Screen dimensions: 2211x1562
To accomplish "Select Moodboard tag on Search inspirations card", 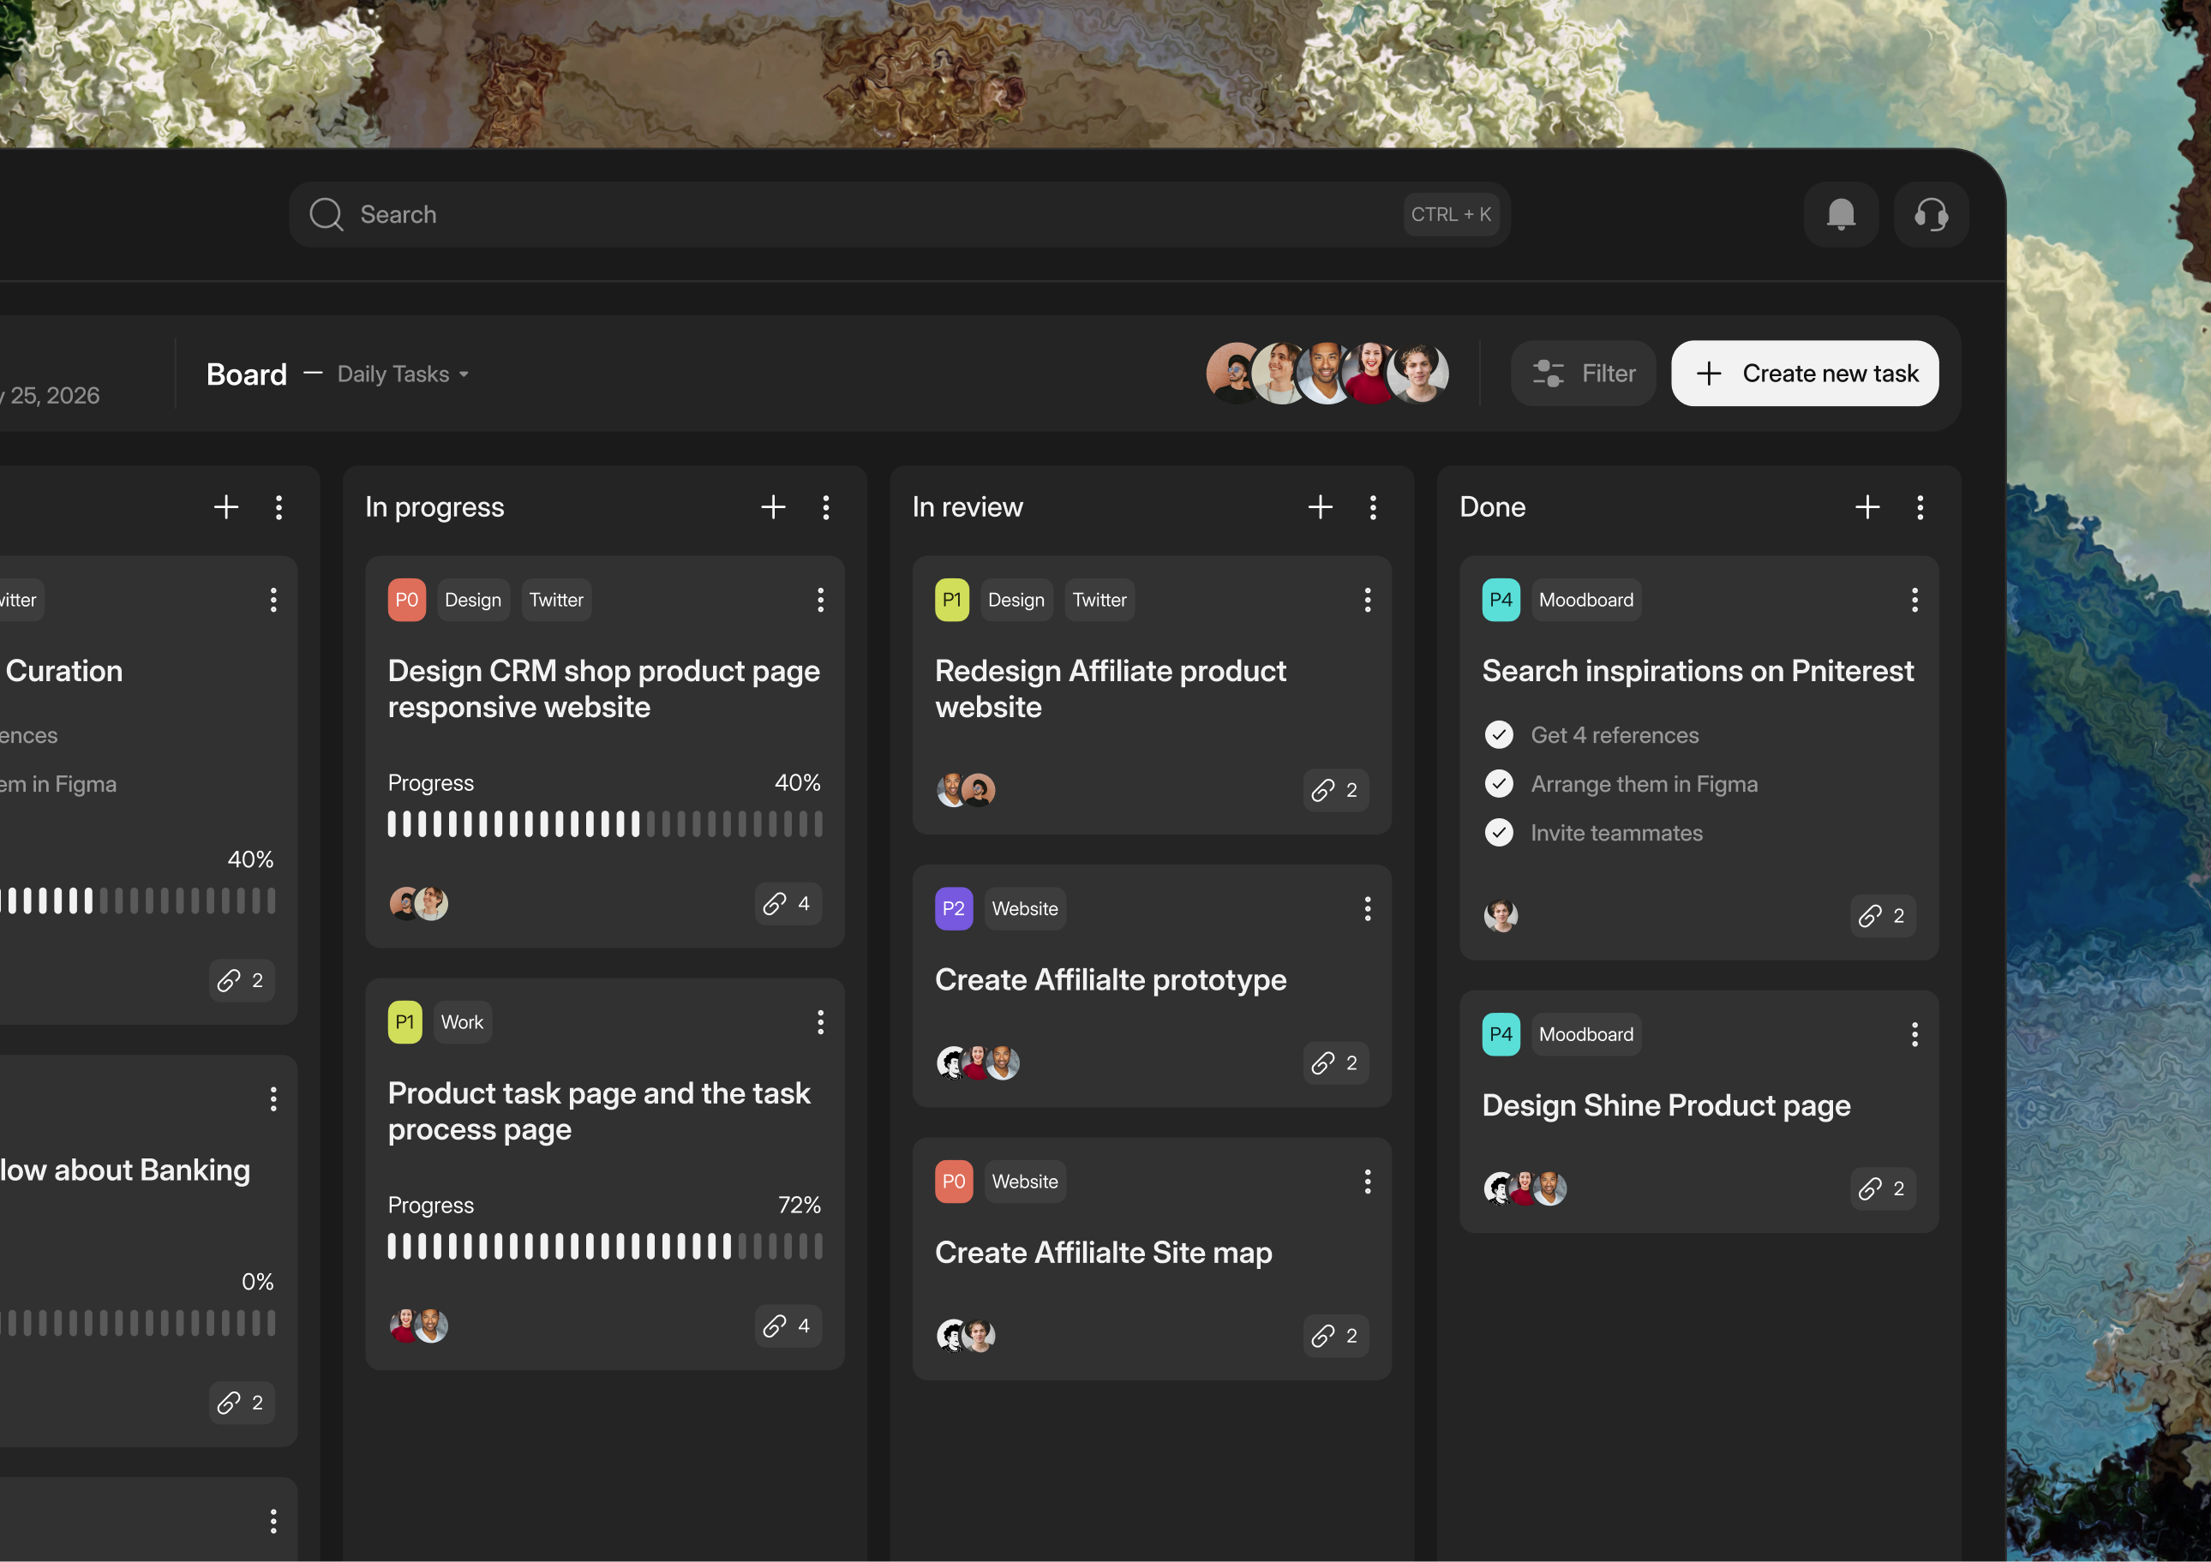I will point(1585,600).
